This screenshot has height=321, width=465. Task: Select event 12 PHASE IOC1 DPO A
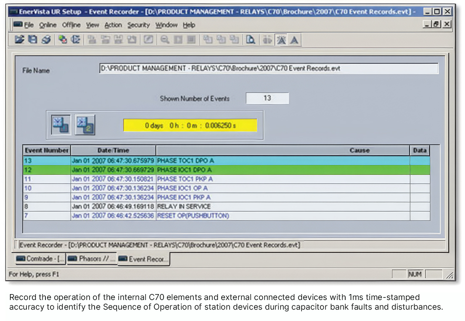pyautogui.click(x=227, y=170)
